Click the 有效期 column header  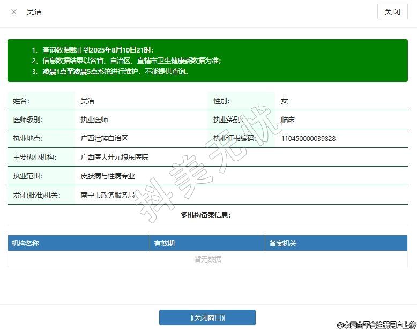pos(165,243)
